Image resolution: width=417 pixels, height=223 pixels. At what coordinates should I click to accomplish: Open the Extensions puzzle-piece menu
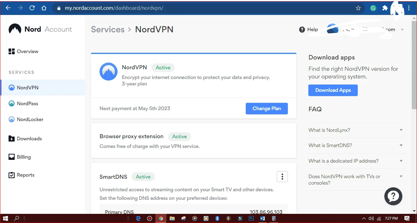pyautogui.click(x=385, y=8)
